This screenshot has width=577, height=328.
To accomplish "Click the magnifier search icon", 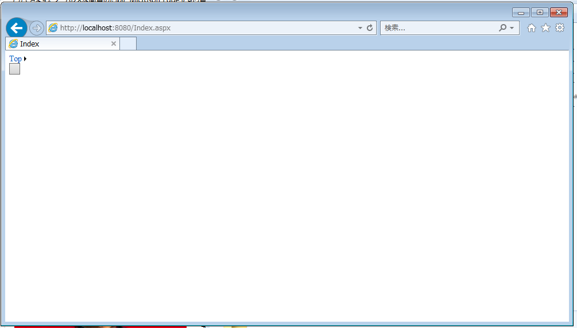I will coord(502,28).
